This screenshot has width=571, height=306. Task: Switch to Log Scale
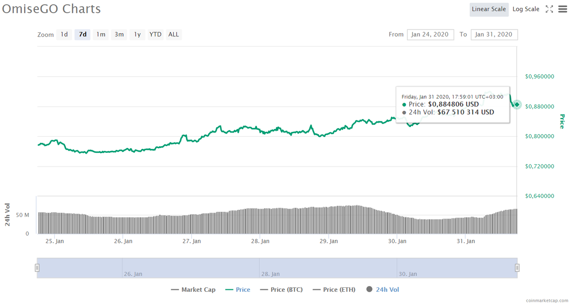tap(526, 9)
